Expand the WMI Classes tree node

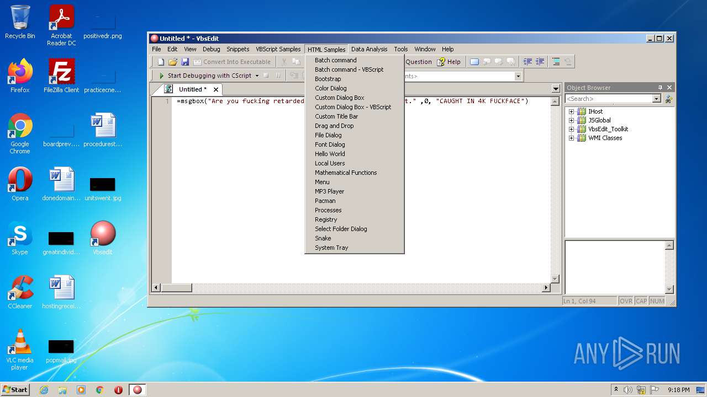[571, 138]
